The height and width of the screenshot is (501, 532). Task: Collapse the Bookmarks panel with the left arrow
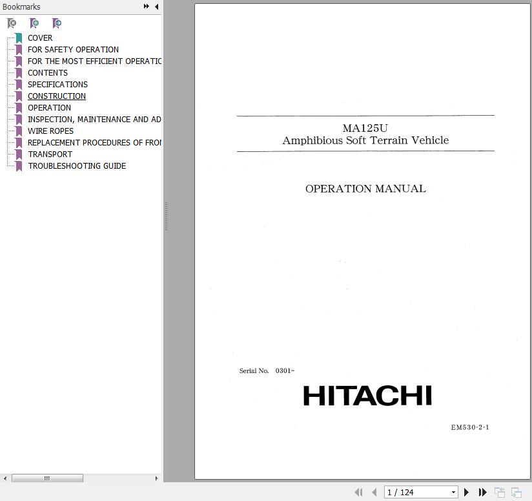(157, 6)
